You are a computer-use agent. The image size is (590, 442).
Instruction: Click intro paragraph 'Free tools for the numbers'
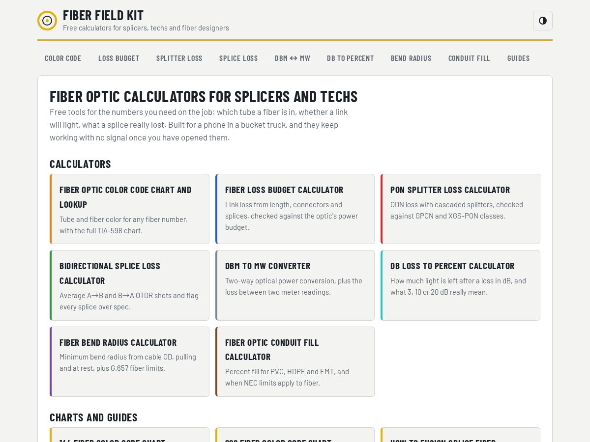[199, 125]
